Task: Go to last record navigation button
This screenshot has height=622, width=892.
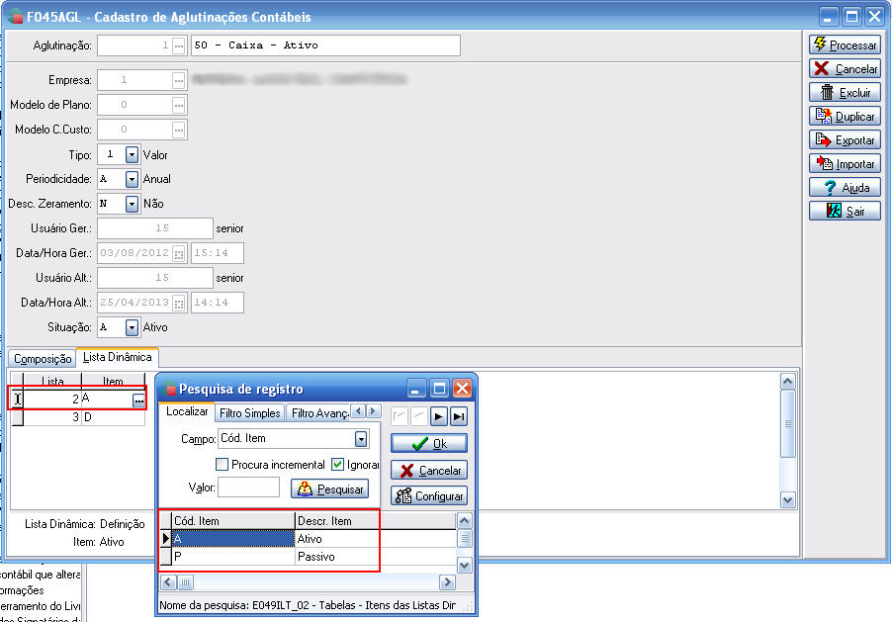Action: tap(459, 416)
